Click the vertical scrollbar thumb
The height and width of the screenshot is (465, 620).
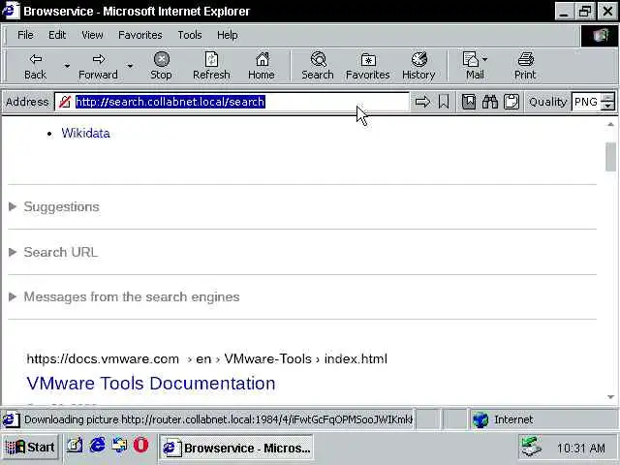tap(611, 157)
